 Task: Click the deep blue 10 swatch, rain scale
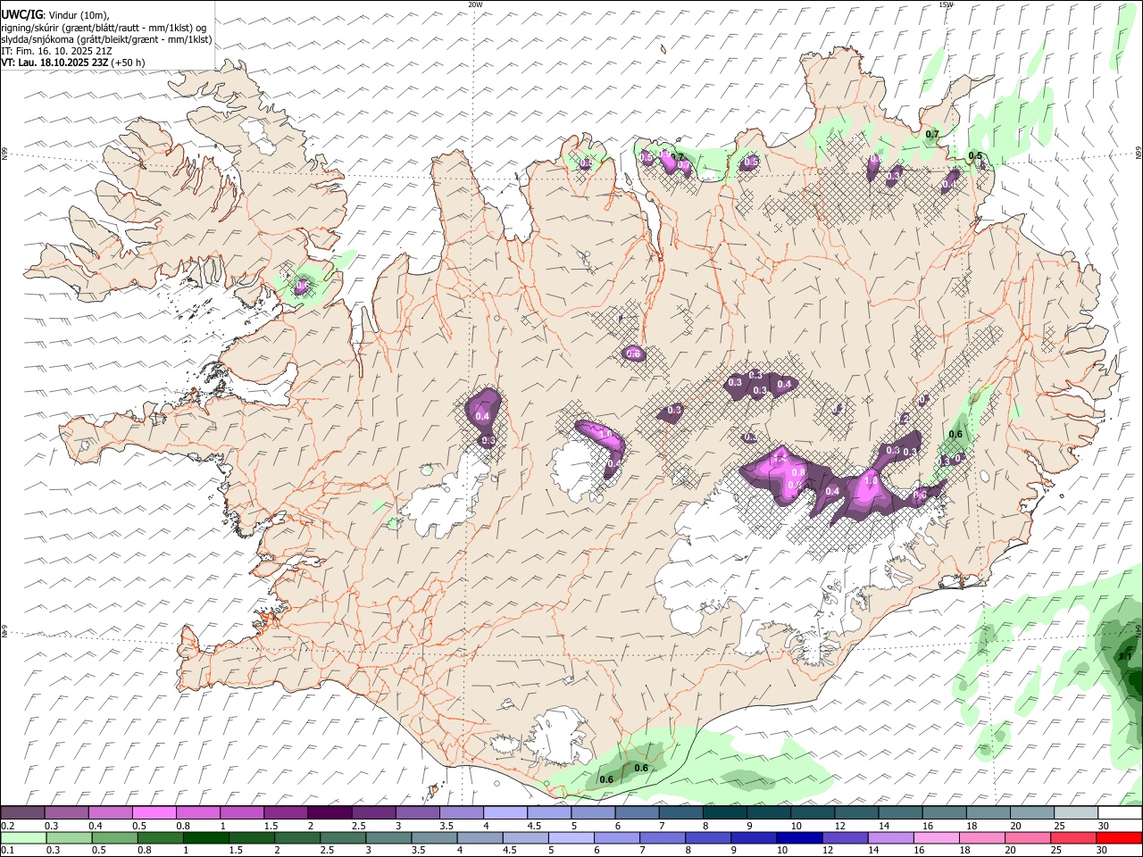[x=798, y=837]
